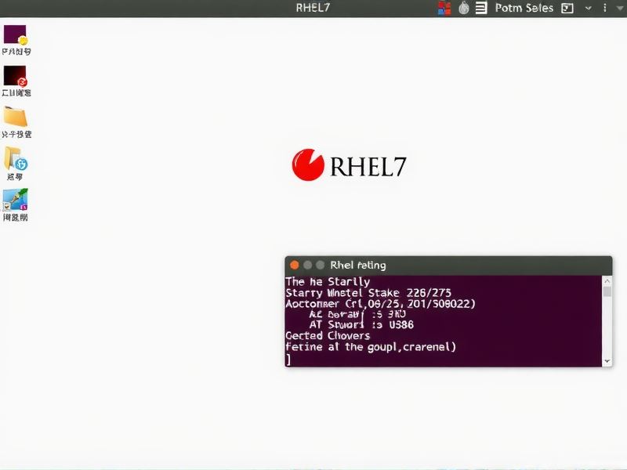
Task: Open the chevron dropdown next to Potm Sales
Action: coord(587,9)
